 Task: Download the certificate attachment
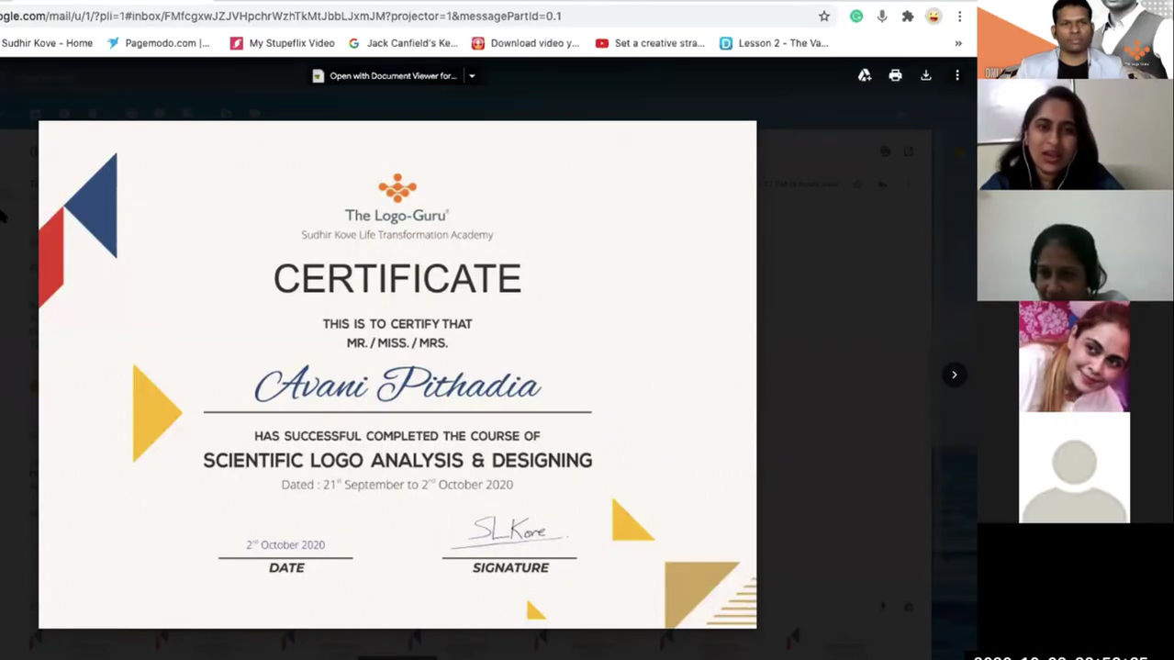926,75
